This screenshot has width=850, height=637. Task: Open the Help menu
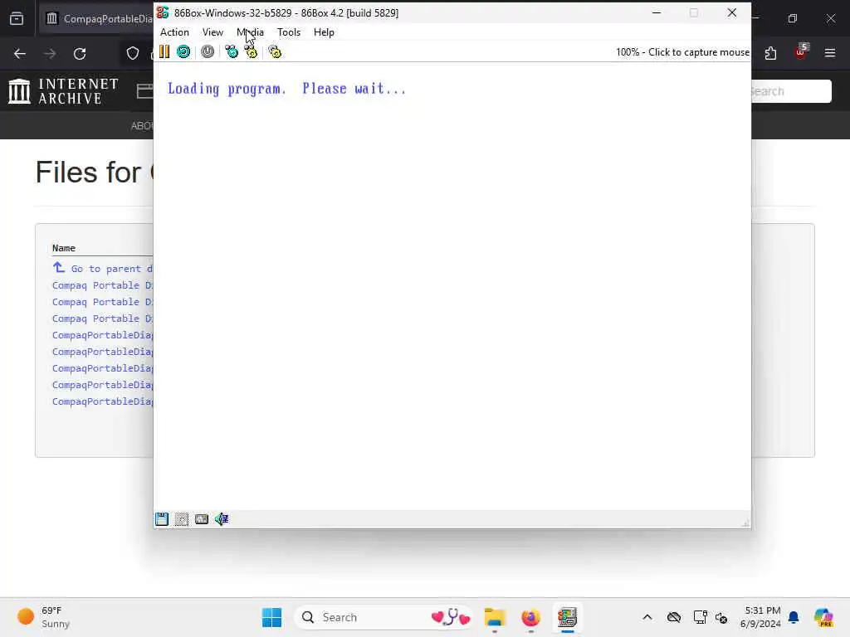pos(324,32)
